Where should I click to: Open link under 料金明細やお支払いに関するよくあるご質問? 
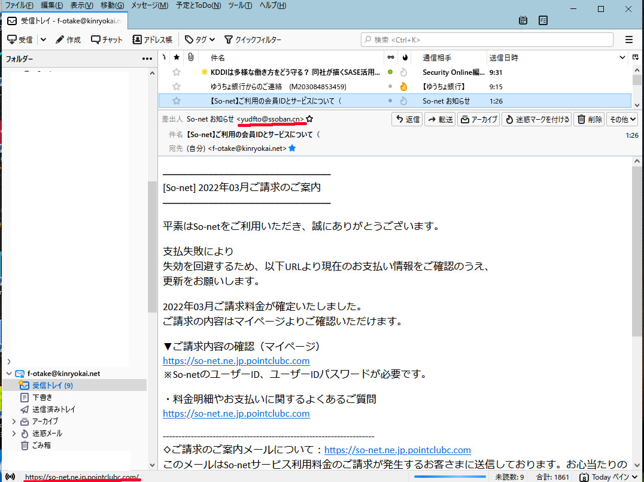tap(236, 413)
